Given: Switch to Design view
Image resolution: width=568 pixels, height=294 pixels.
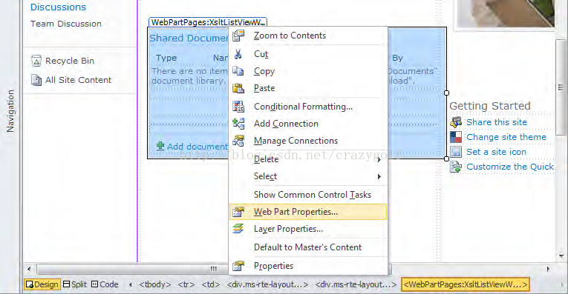Looking at the screenshot, I should [x=42, y=284].
